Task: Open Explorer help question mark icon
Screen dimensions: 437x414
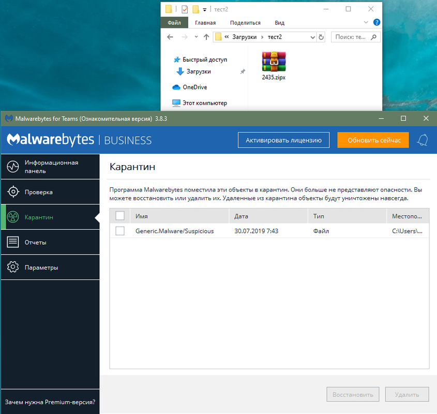Action: click(x=376, y=22)
